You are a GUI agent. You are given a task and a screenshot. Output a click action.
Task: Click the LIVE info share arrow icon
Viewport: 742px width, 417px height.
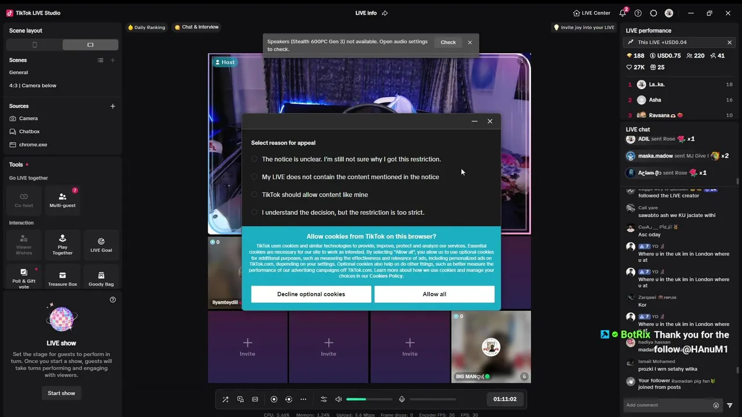point(385,13)
